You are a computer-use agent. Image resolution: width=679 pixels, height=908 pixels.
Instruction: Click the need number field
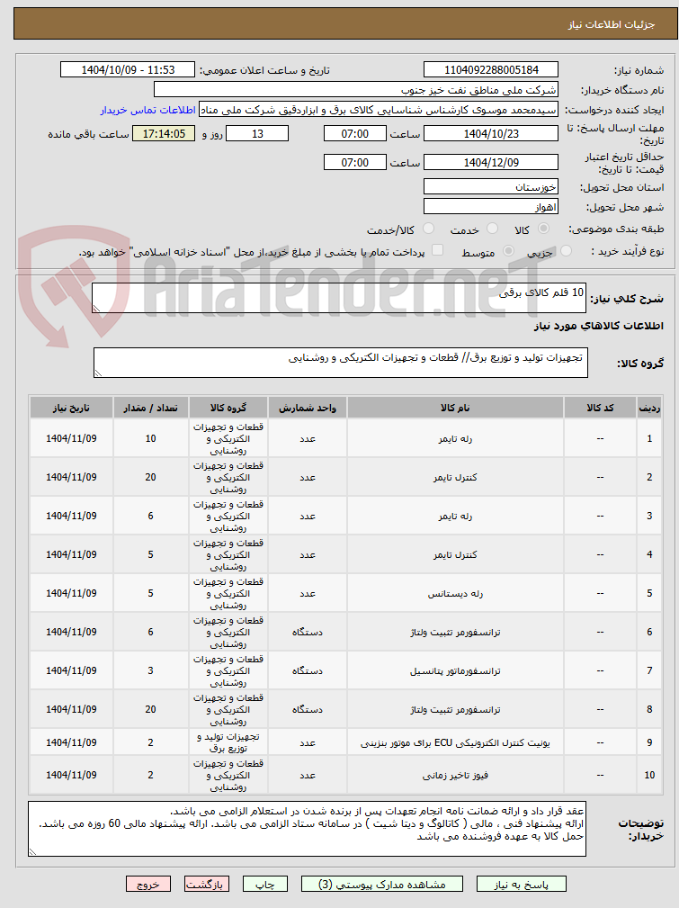point(491,70)
